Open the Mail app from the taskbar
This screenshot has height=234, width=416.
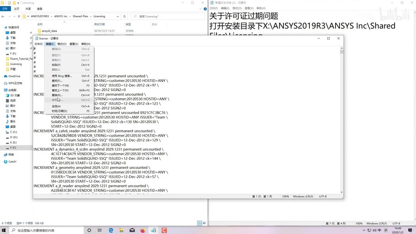coord(132,231)
